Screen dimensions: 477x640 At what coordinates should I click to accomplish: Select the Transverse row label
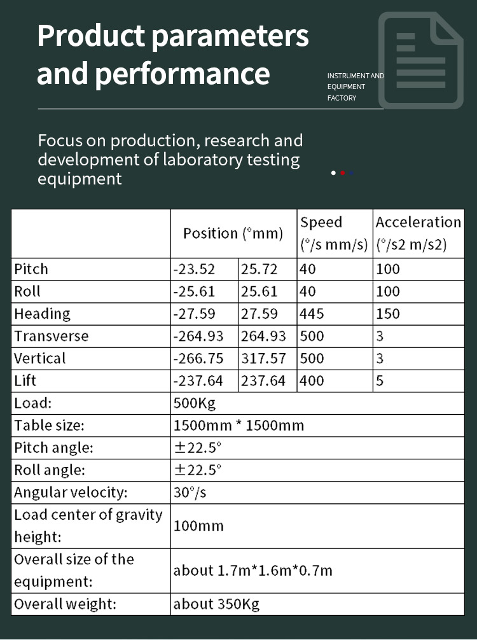tap(52, 336)
